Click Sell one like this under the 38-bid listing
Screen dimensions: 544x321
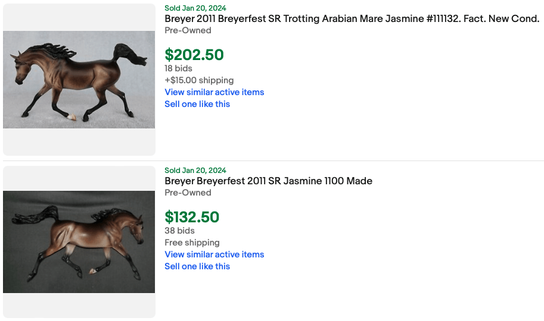pyautogui.click(x=197, y=266)
